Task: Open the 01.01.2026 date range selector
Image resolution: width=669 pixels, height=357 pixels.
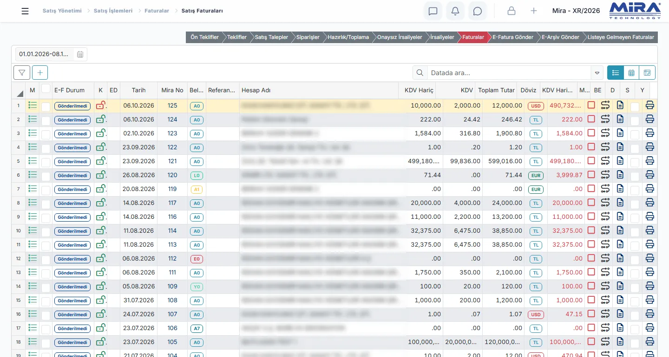Action: point(44,54)
